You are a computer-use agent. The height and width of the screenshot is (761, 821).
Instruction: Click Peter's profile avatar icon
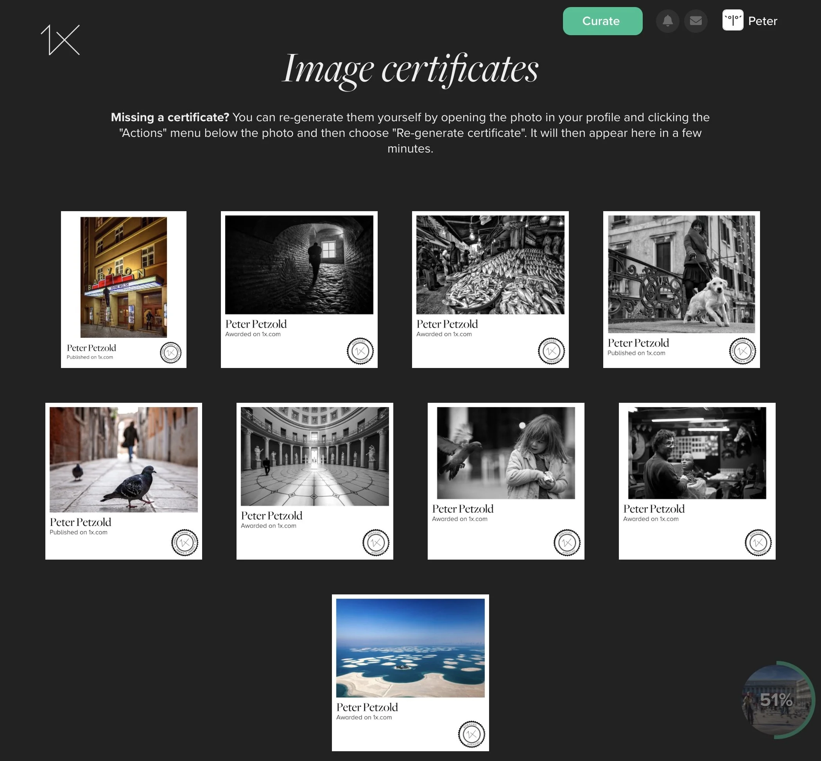click(x=733, y=21)
